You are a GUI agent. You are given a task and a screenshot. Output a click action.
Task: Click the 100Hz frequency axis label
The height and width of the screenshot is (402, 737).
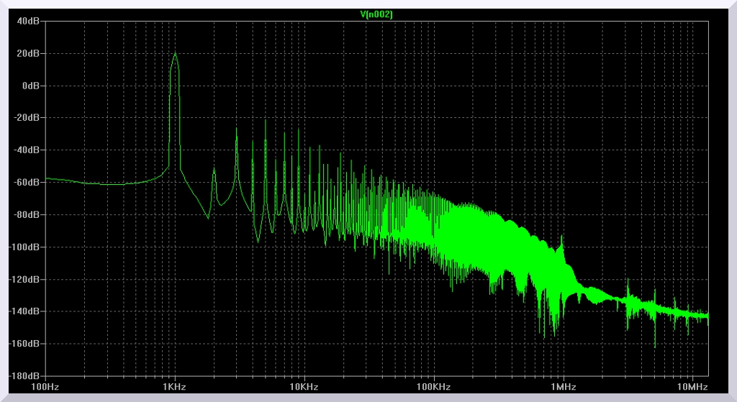tap(45, 387)
